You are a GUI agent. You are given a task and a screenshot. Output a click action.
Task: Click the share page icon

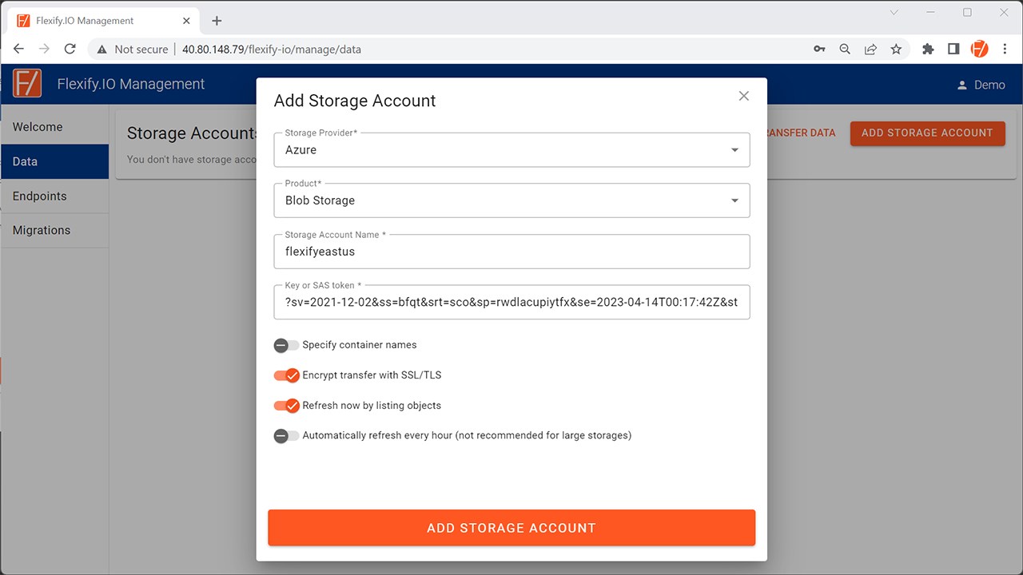870,49
